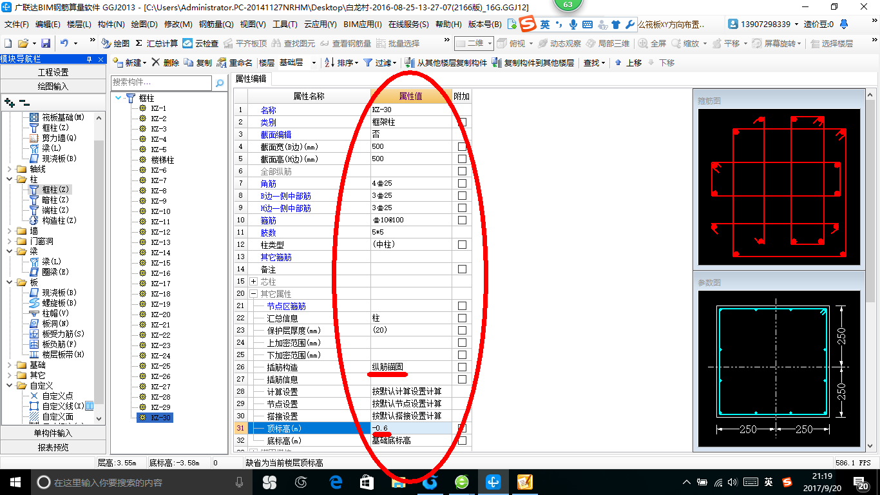Toggle 附加 checkbox for 柱类型 row
The height and width of the screenshot is (495, 880).
(462, 244)
